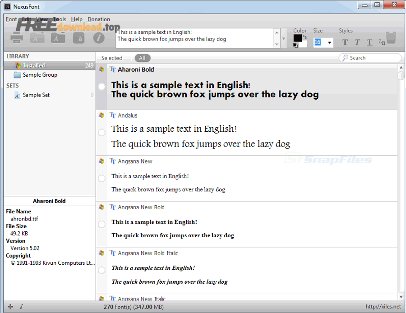Open the Edit menu
The image size is (406, 313).
[27, 19]
